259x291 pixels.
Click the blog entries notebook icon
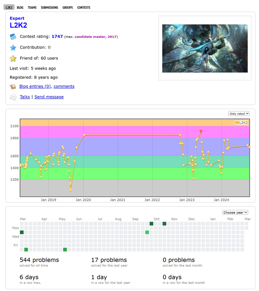tap(13, 86)
